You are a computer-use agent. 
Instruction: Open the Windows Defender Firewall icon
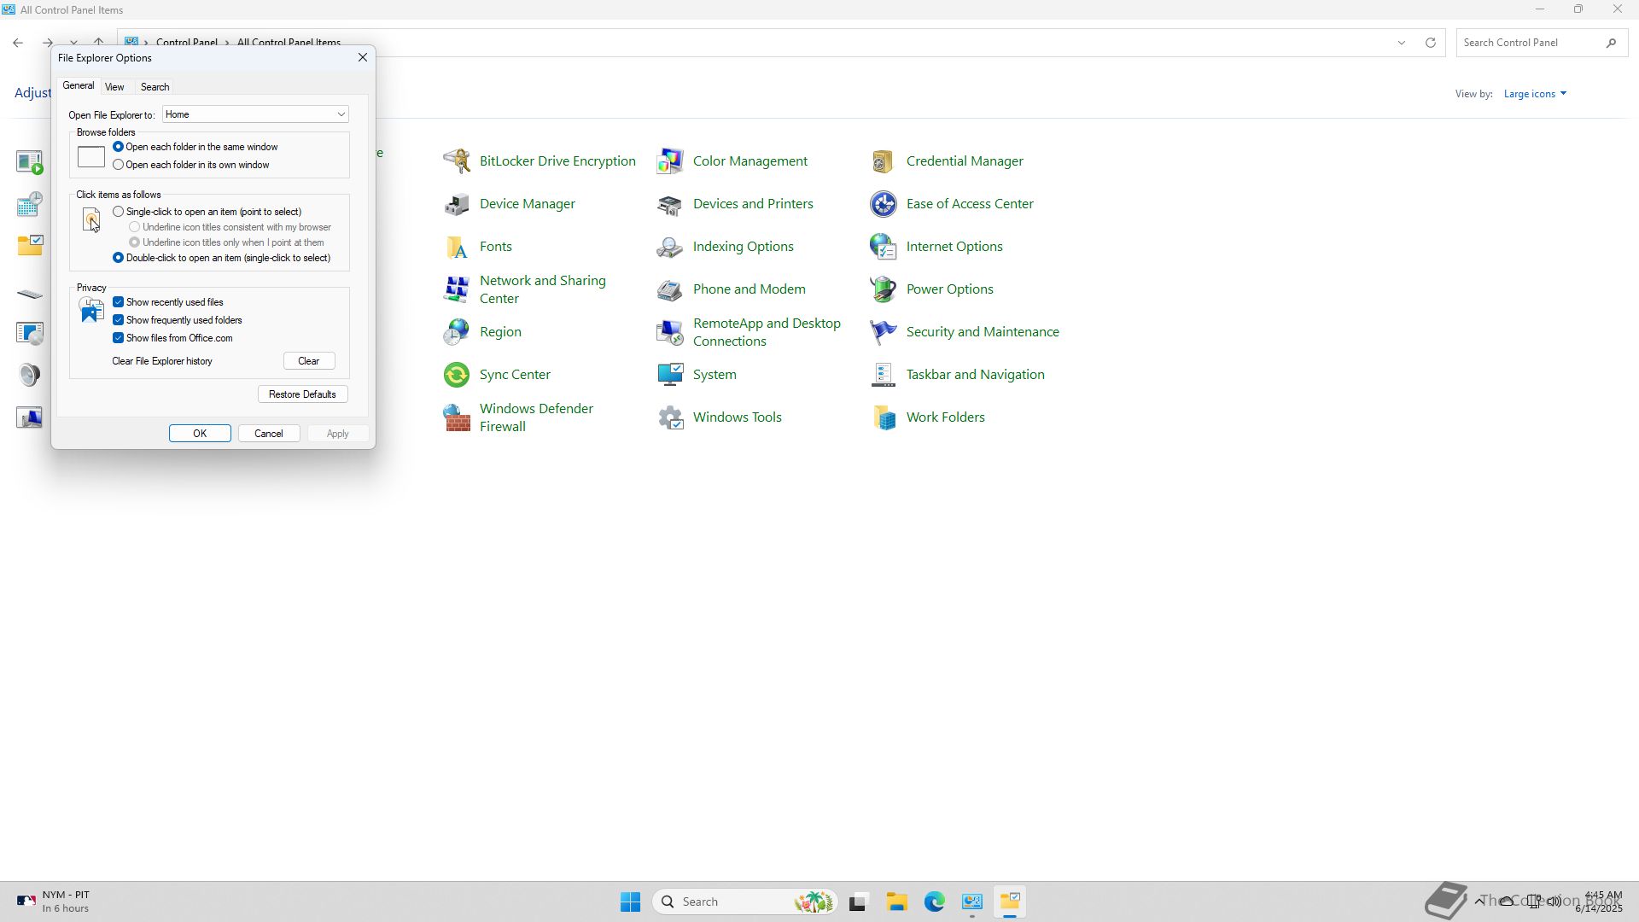(x=457, y=417)
